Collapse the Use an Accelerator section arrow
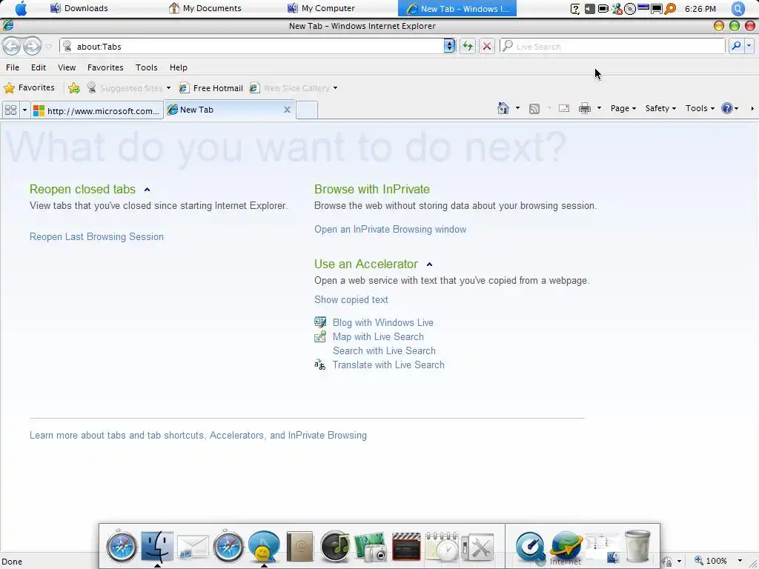 pos(429,264)
